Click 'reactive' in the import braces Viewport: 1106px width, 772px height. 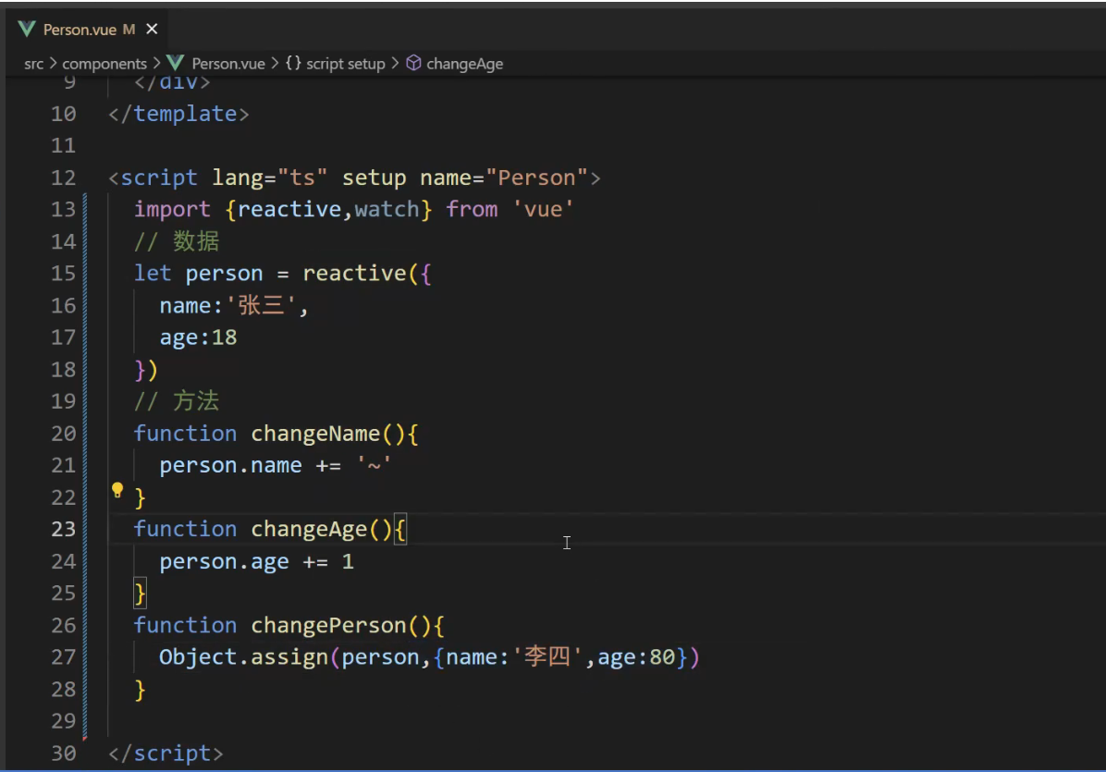tap(289, 209)
